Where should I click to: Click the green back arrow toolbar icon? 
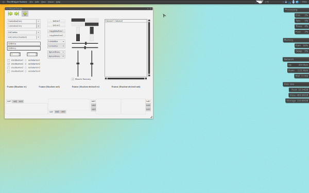click(x=10, y=13)
